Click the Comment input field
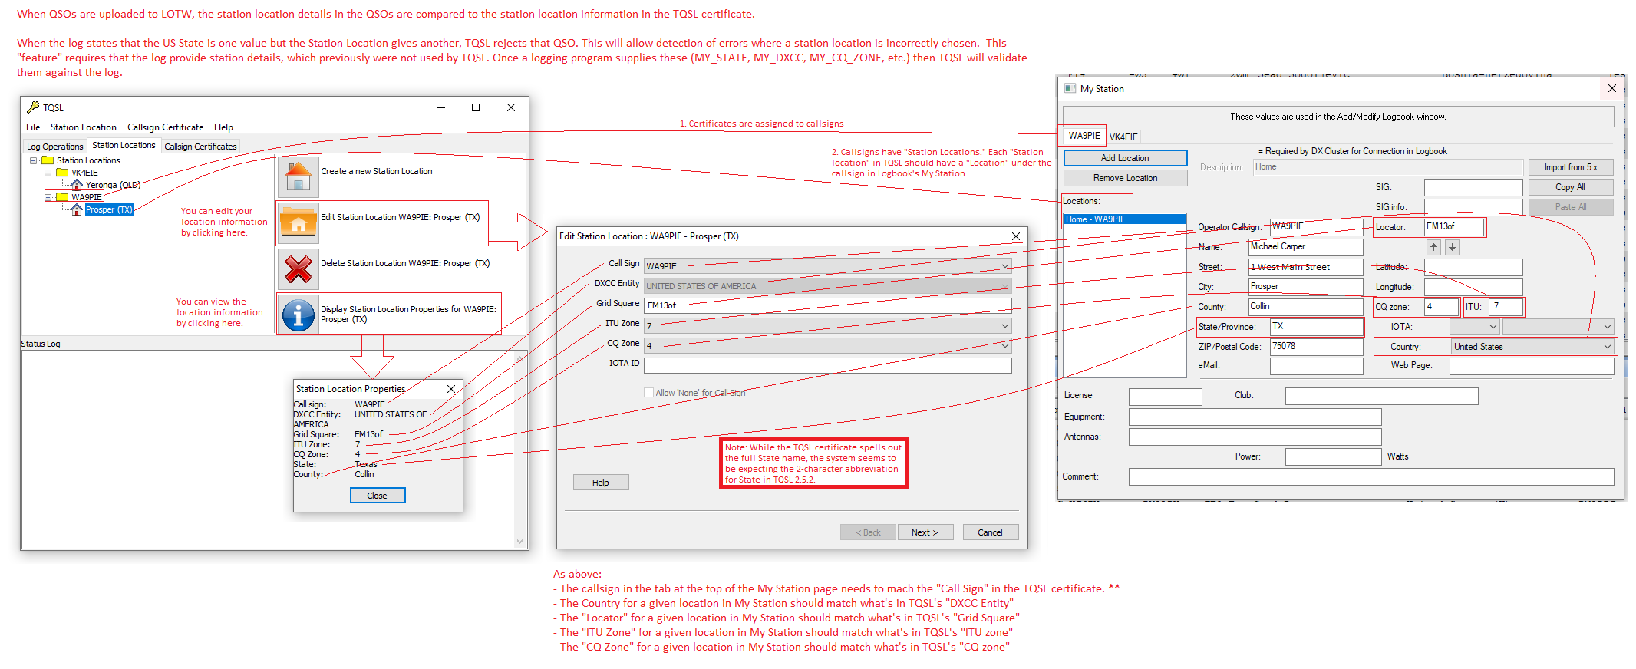This screenshot has height=669, width=1636. click(1371, 476)
